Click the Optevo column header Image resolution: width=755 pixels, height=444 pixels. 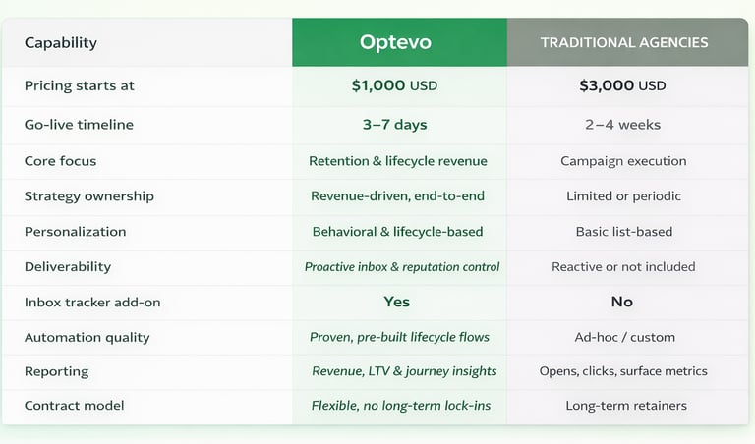395,42
